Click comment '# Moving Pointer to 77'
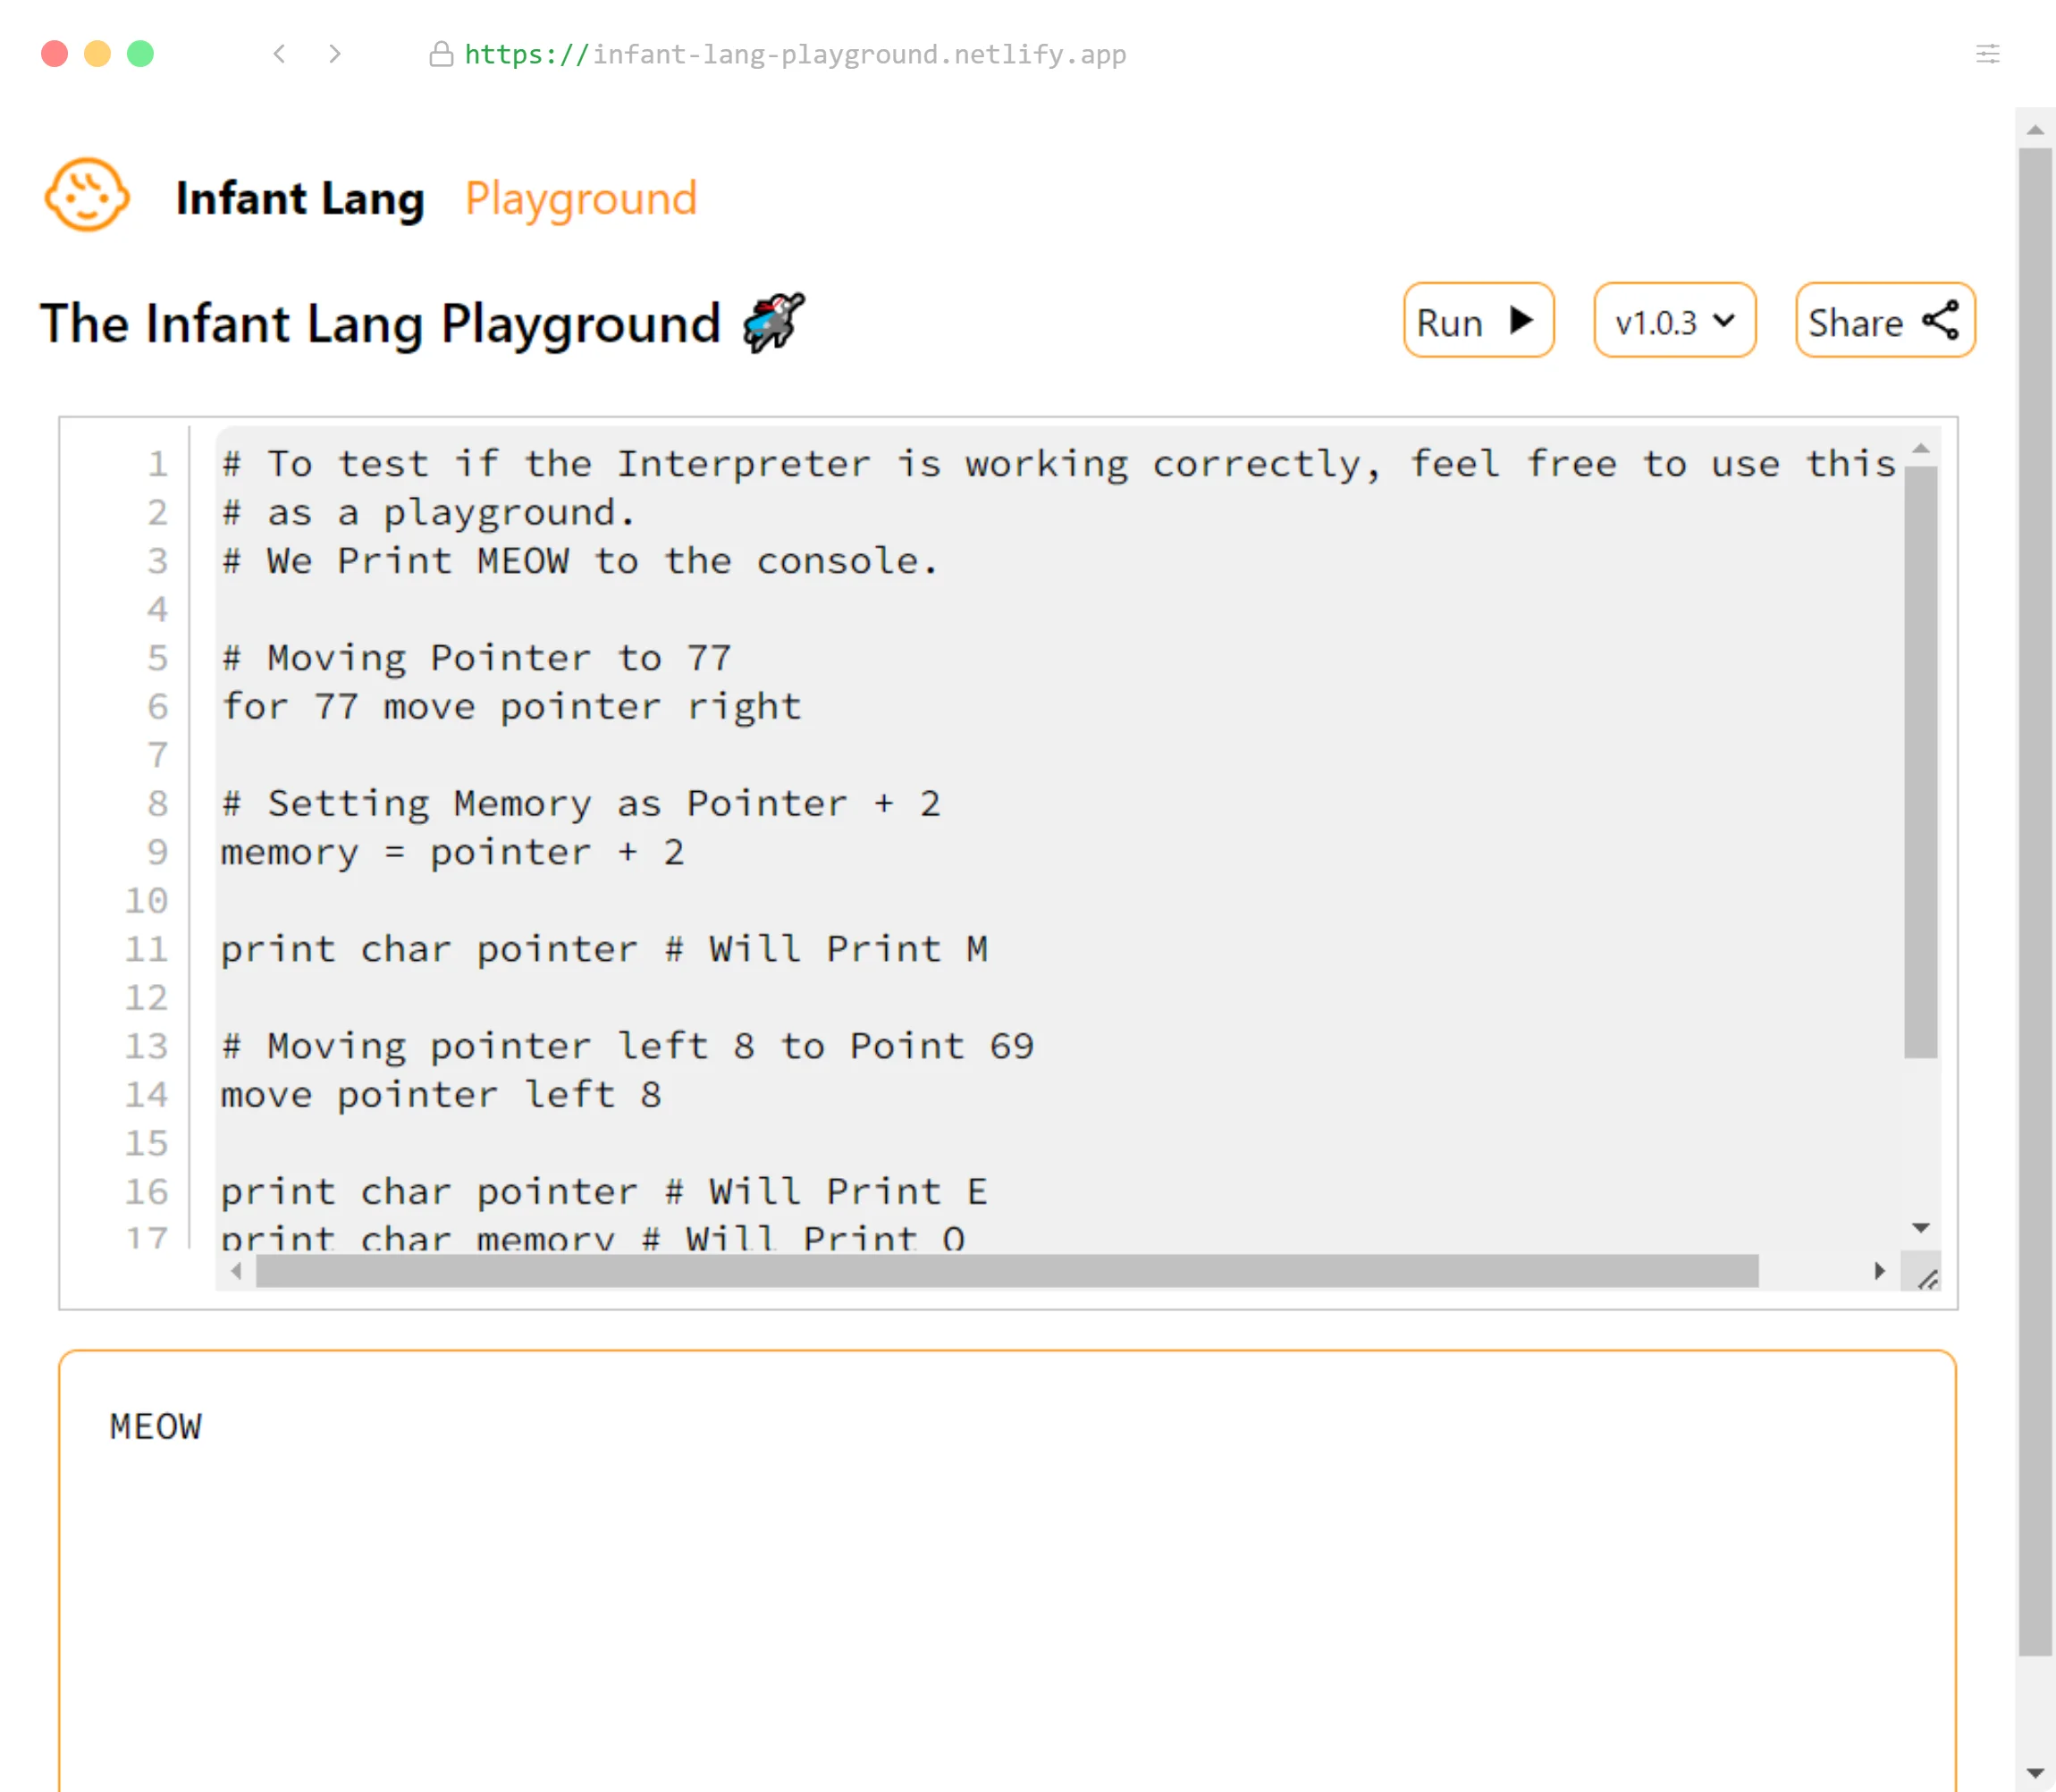 point(476,658)
